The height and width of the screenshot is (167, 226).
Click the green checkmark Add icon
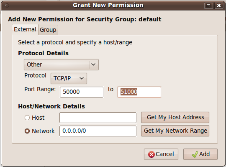[195, 154]
